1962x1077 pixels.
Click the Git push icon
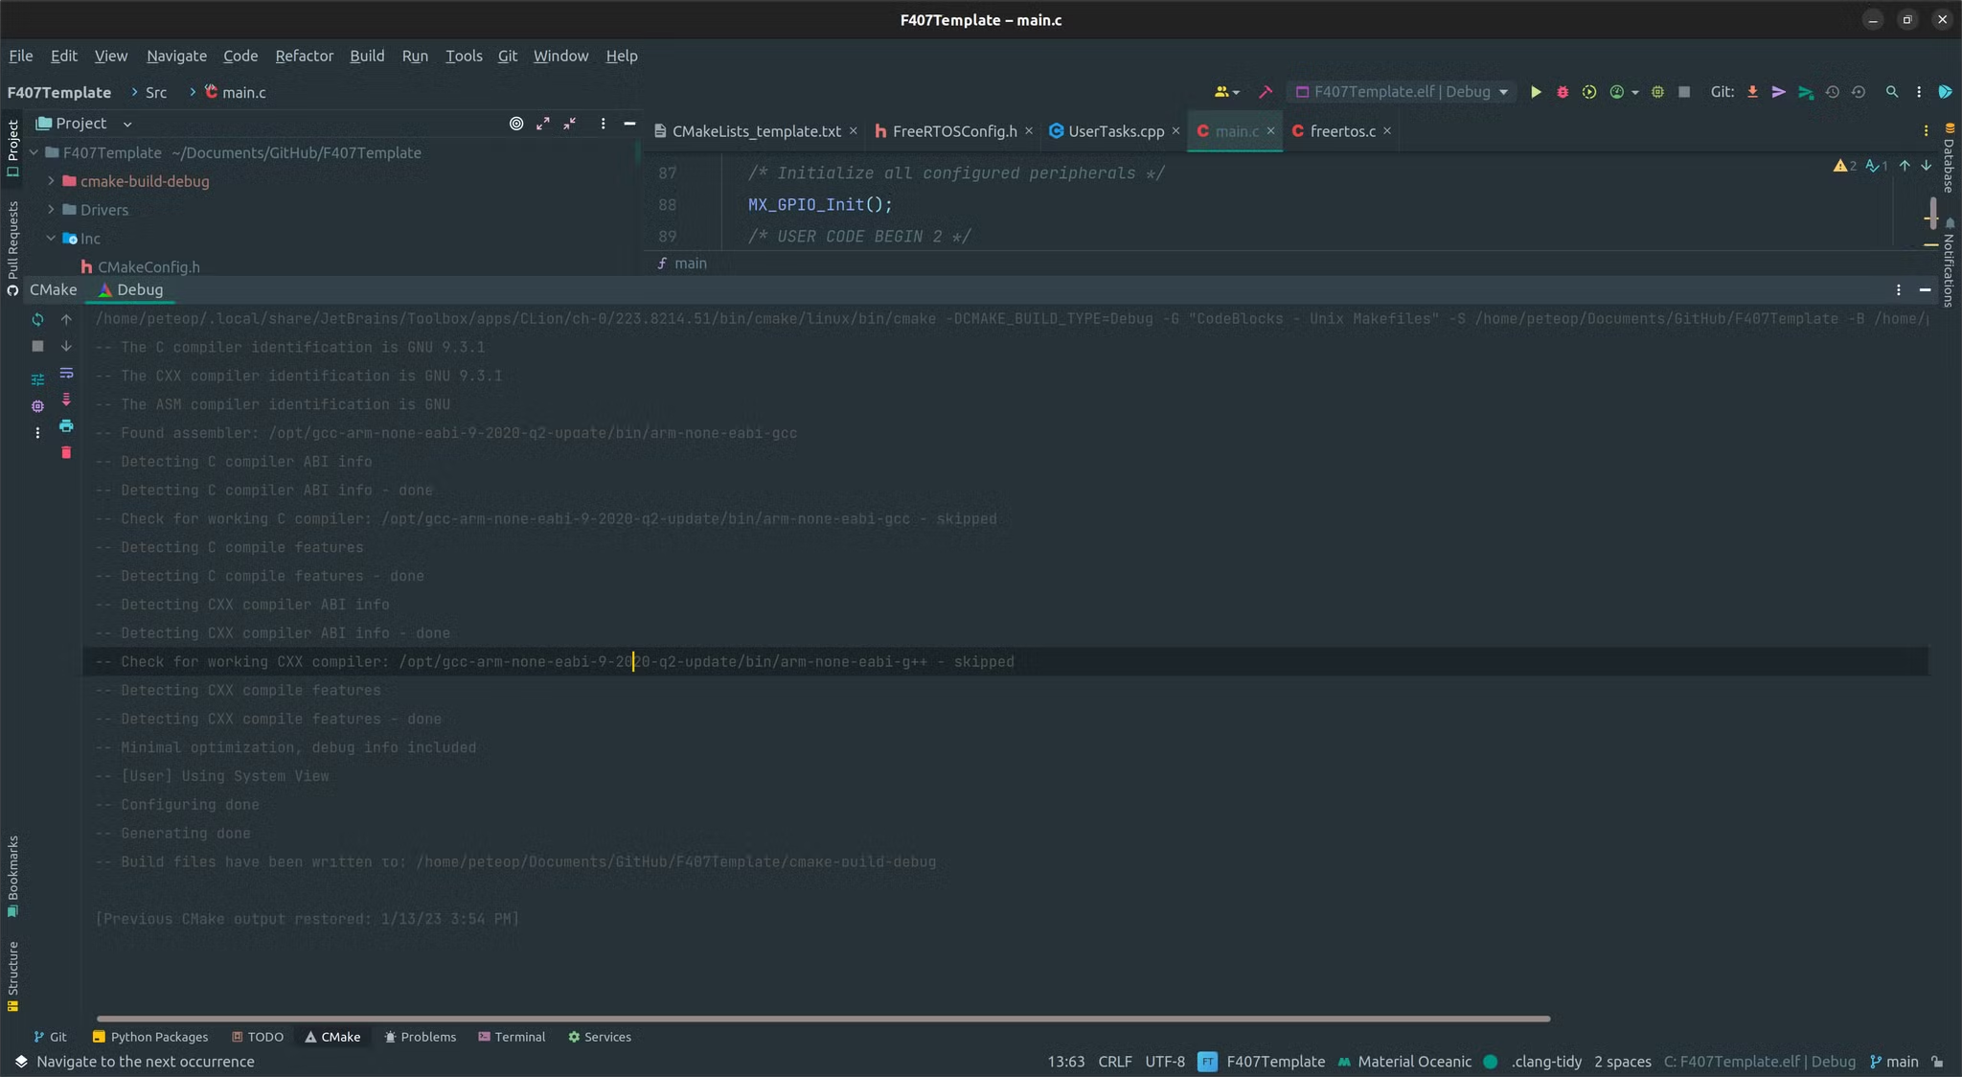1778,91
